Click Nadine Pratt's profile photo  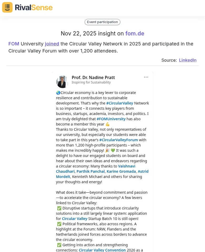pyautogui.click(x=62, y=82)
